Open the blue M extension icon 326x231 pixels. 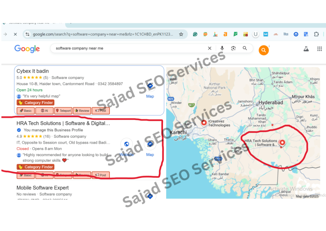coord(266,34)
